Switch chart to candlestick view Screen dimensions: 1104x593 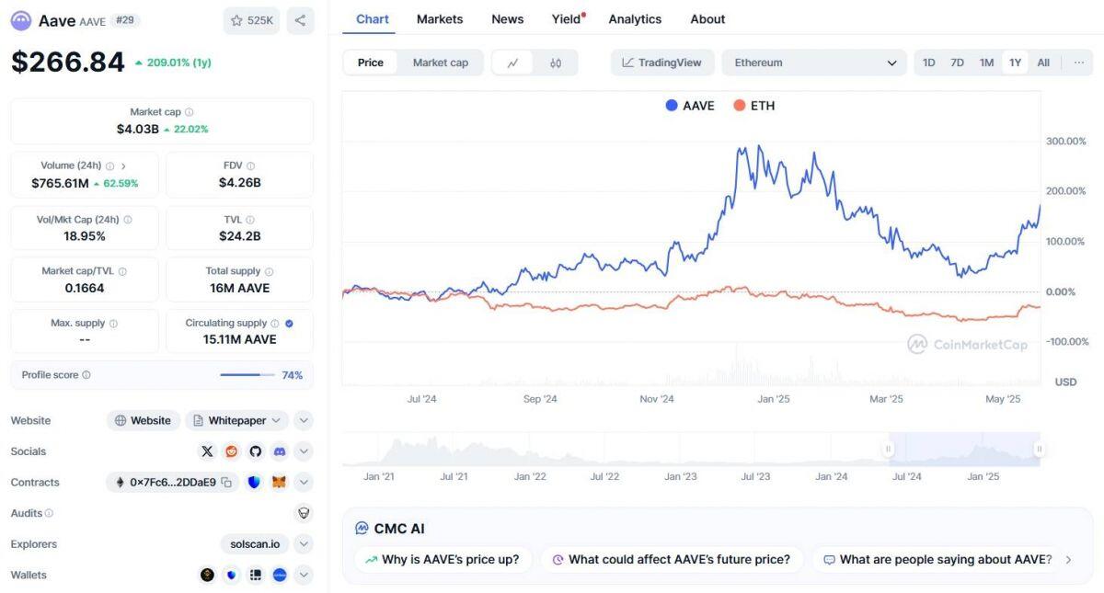coord(556,63)
